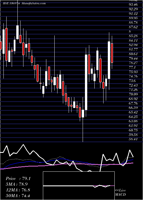
Task: Click the 60.75 axis value
Action: pos(133,130)
